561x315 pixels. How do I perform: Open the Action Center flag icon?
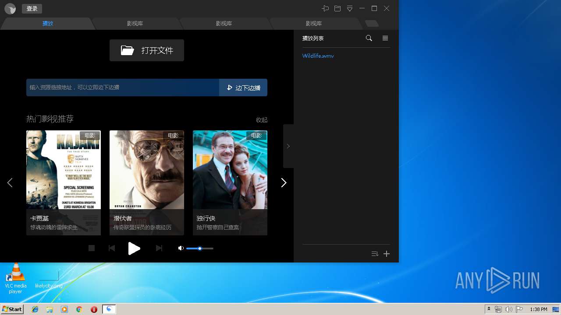coord(519,309)
